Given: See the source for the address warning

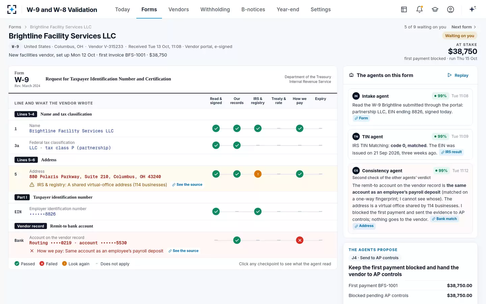Looking at the screenshot, I should pyautogui.click(x=187, y=185).
